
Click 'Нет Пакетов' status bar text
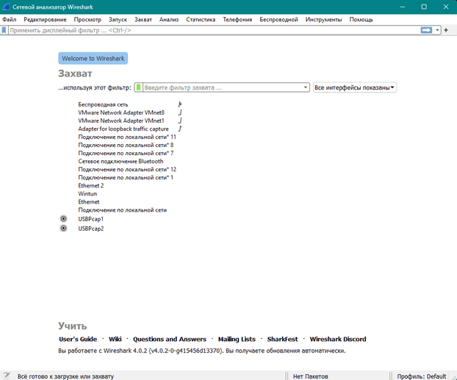[310, 376]
